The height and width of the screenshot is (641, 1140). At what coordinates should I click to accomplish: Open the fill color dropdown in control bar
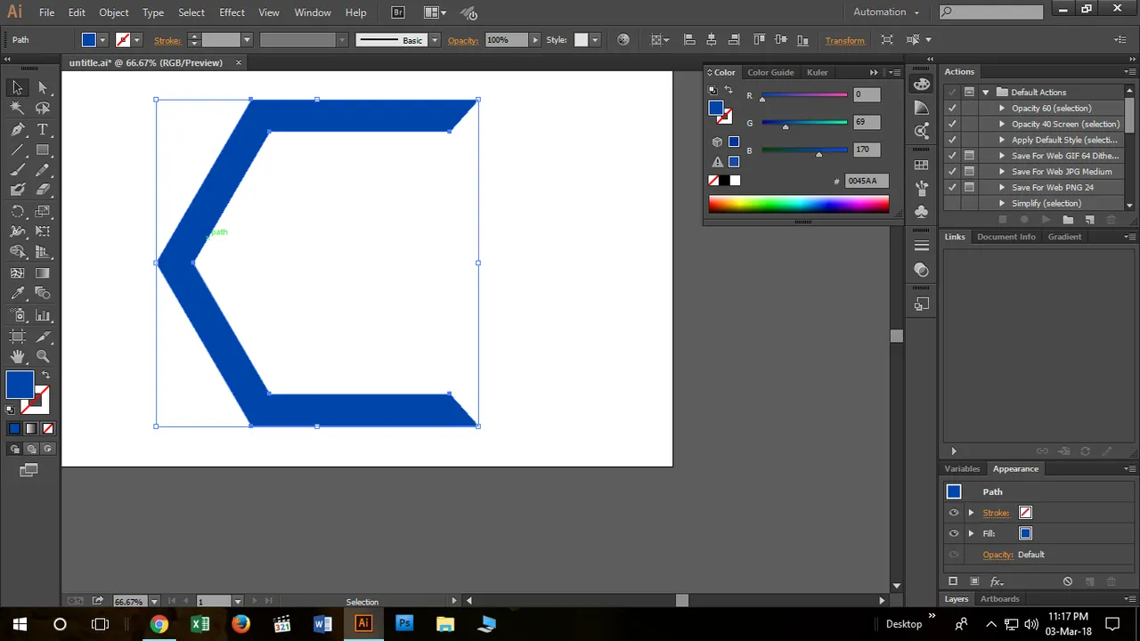pos(103,40)
